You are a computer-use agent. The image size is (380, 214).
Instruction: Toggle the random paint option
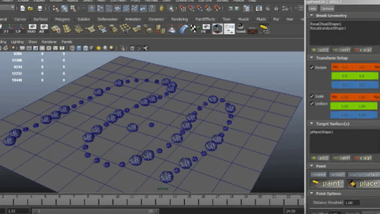[x=337, y=174]
